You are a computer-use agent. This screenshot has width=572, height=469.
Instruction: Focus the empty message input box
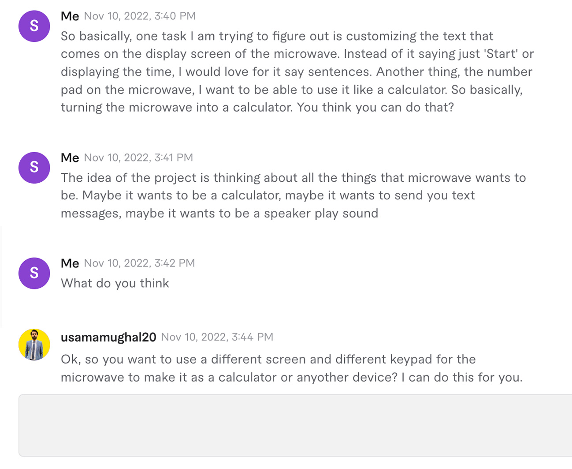click(295, 425)
